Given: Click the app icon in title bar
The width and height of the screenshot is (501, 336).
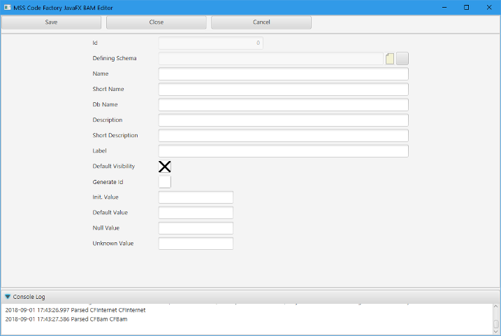Looking at the screenshot, I should click(7, 7).
